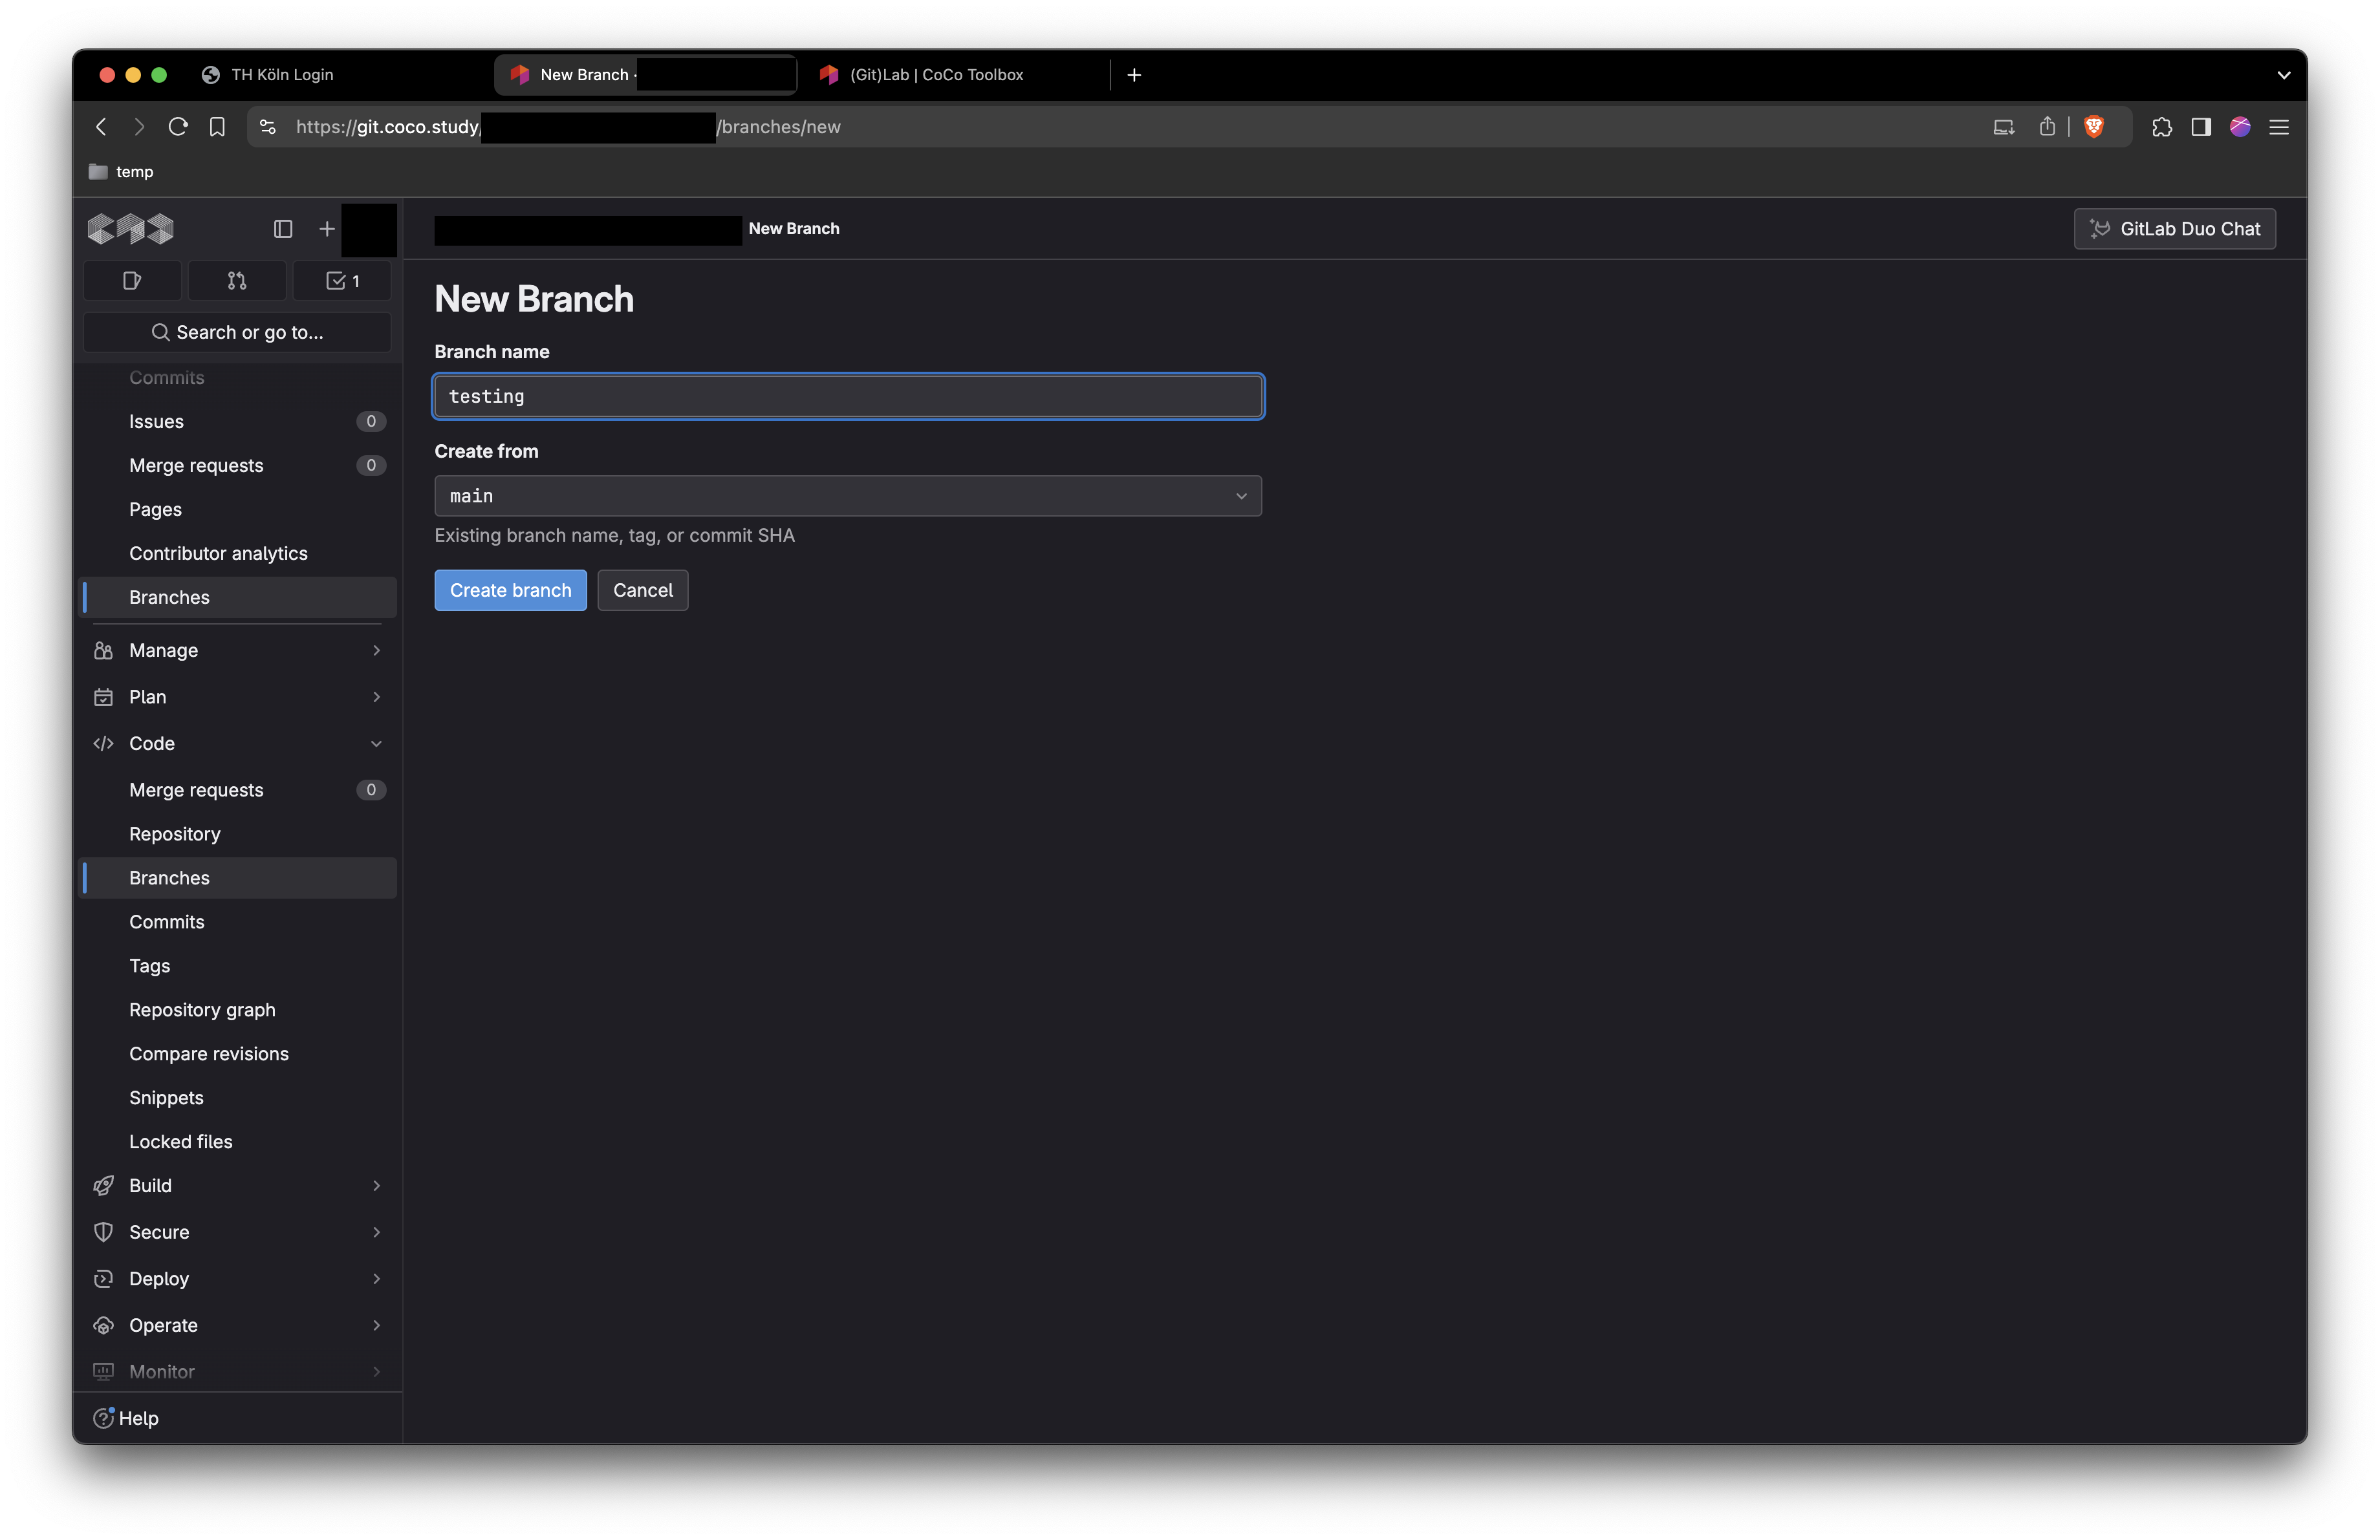This screenshot has width=2380, height=1540.
Task: Click the Create branch button
Action: (510, 591)
